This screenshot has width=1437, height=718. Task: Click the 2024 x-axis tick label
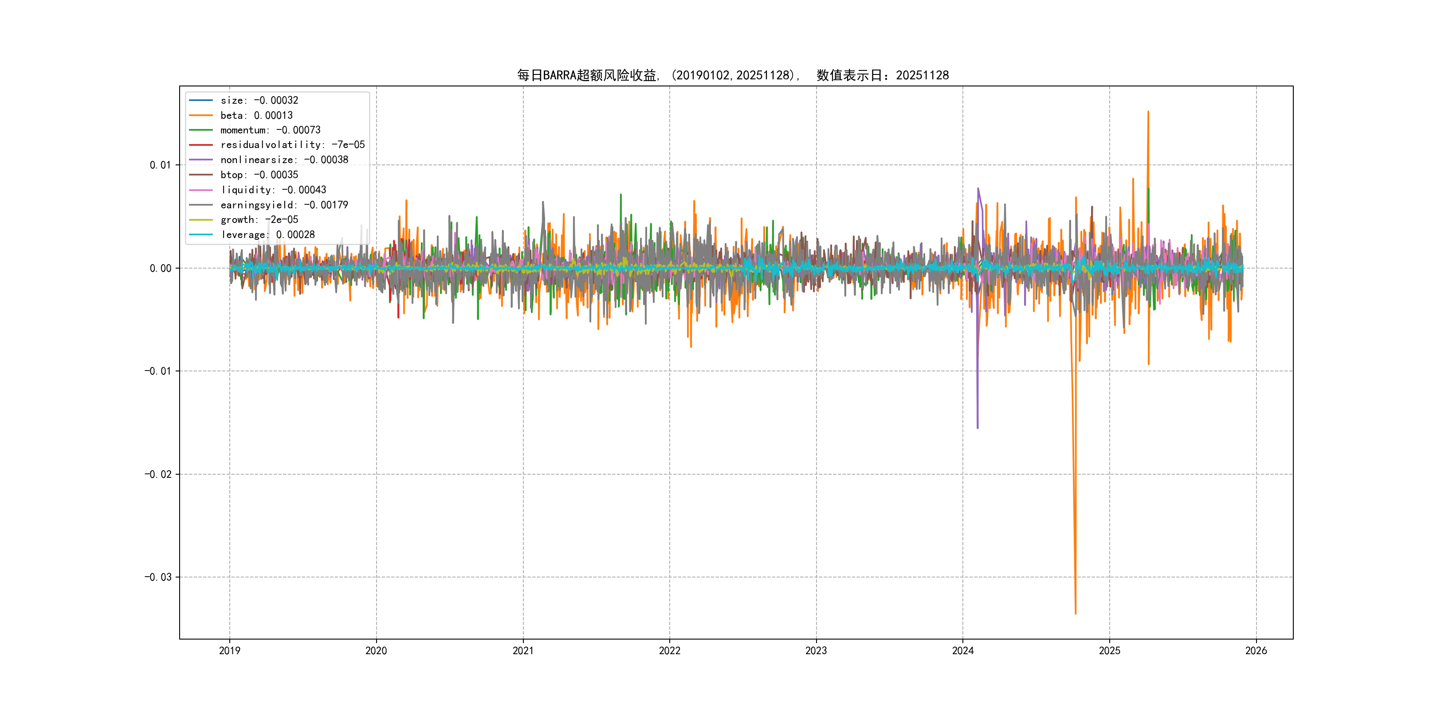963,651
